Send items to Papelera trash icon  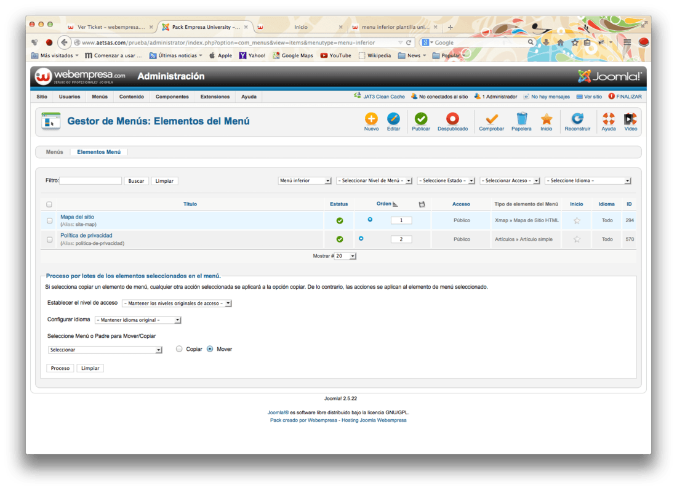point(521,119)
